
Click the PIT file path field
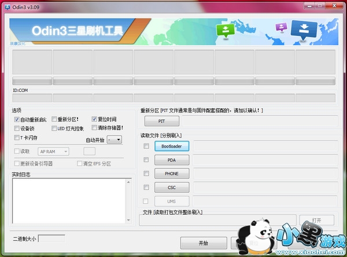point(260,121)
